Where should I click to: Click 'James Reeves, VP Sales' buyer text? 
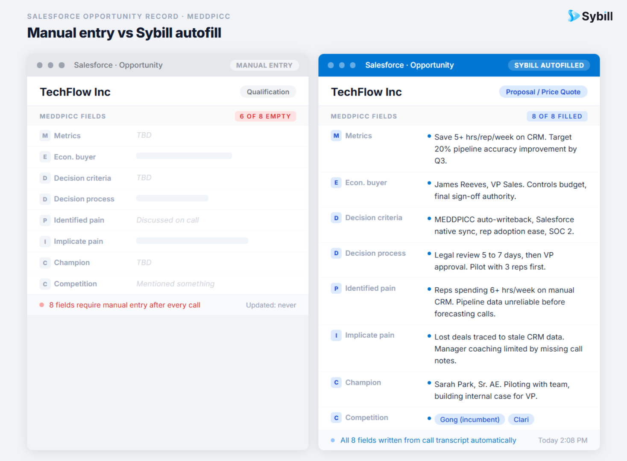click(479, 184)
